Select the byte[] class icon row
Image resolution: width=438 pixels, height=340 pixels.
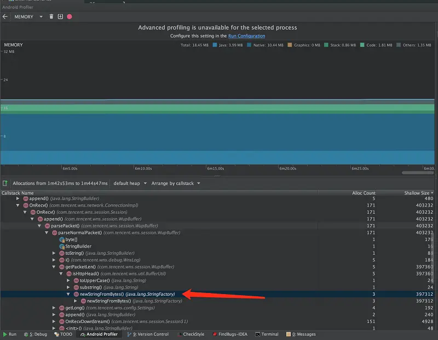click(x=62, y=239)
